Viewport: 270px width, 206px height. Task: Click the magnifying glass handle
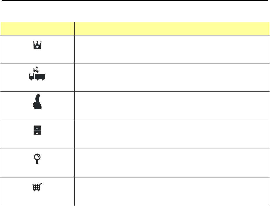[x=37, y=162]
